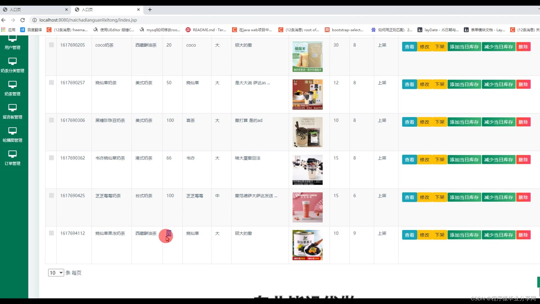Open 奶茶分类管理 sidebar icon
Viewport: 540px width, 304px height.
click(12, 61)
